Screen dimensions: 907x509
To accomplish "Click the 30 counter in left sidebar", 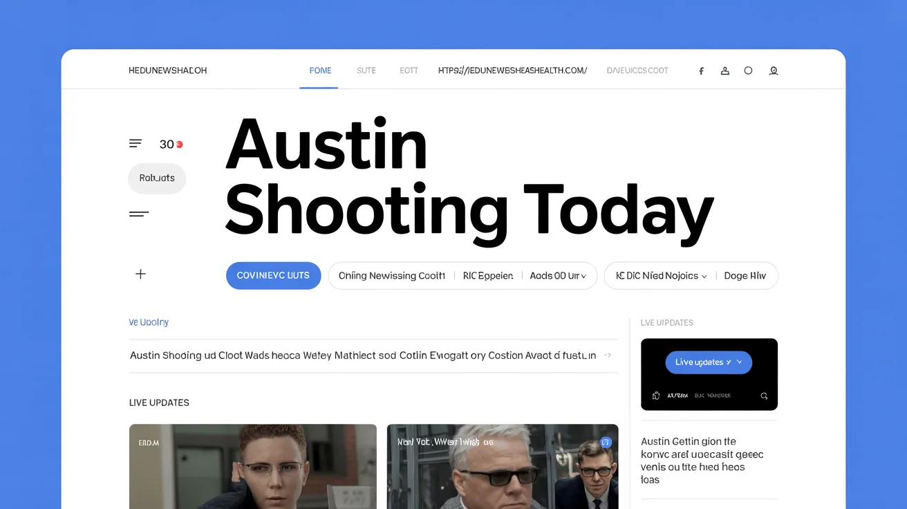I will coord(167,145).
